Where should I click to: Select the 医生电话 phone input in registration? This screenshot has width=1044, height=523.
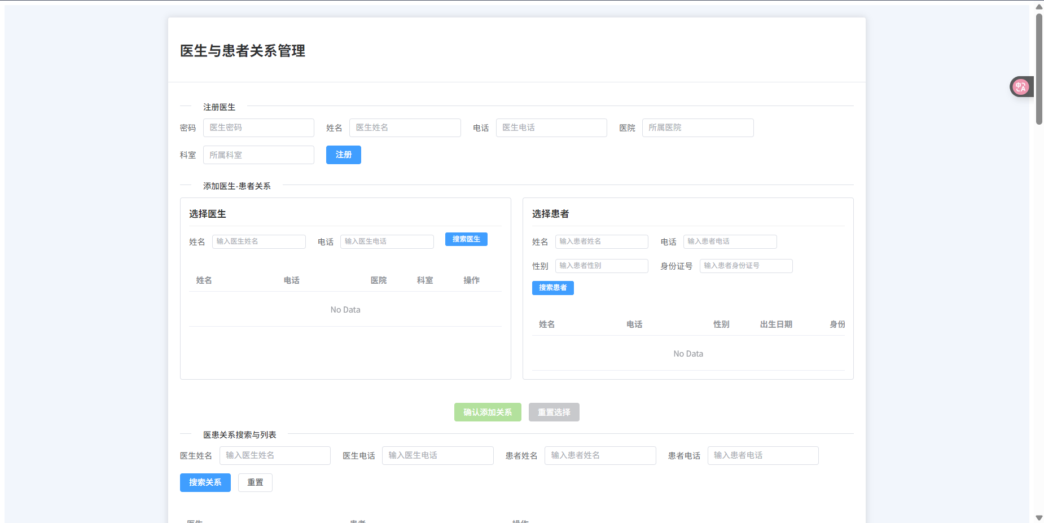[551, 128]
